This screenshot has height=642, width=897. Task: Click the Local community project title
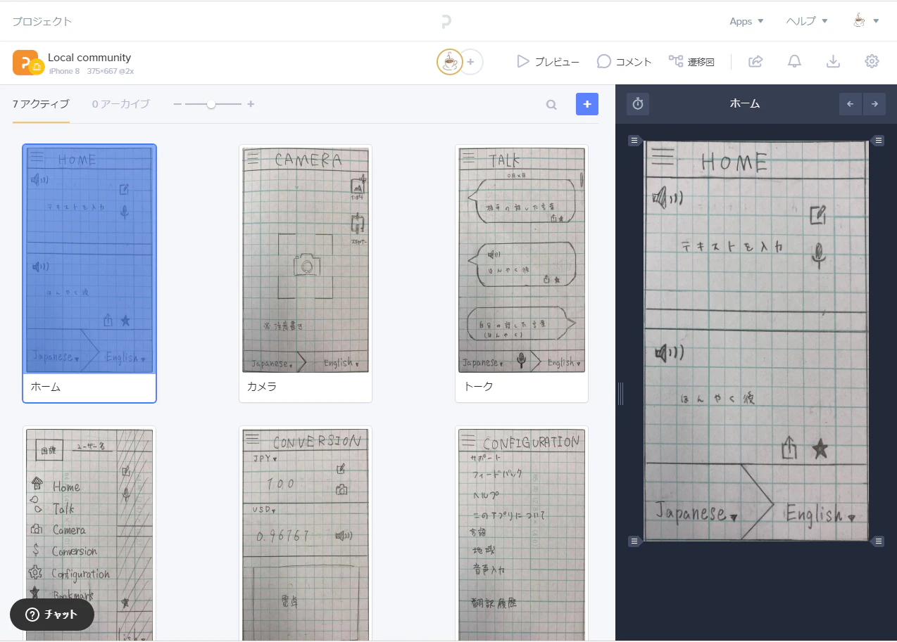click(89, 58)
